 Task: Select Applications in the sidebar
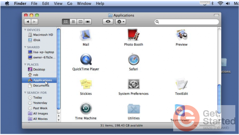click(39, 80)
